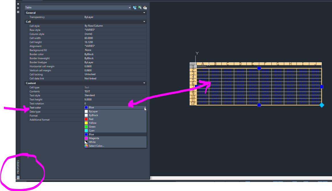The height and width of the screenshot is (191, 332).
Task: Toggle the PICKADD value icon
Action: [135, 7]
